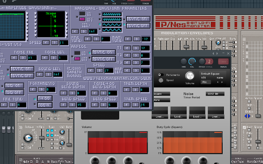Click the blue Device left arrow in P/Nes
The height and width of the screenshot is (164, 263).
(246, 116)
